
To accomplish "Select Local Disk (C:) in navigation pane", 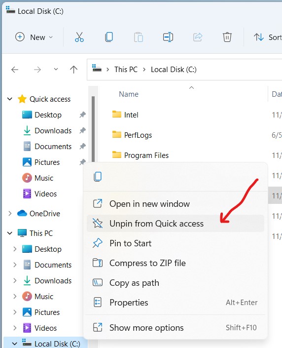I will (57, 344).
